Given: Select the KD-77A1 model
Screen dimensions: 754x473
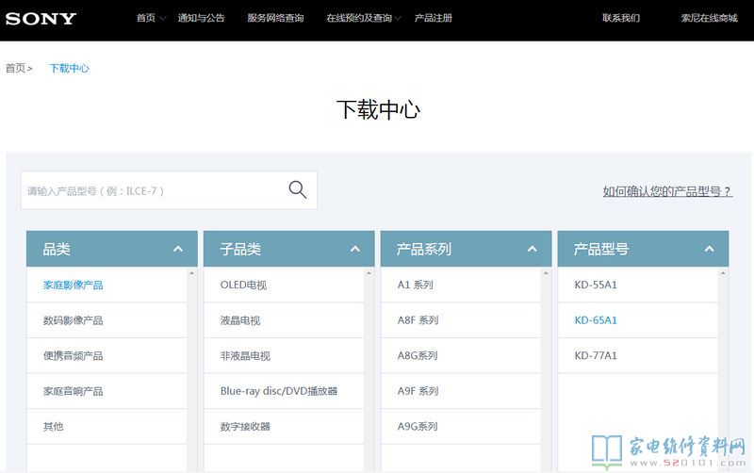Looking at the screenshot, I should [596, 355].
